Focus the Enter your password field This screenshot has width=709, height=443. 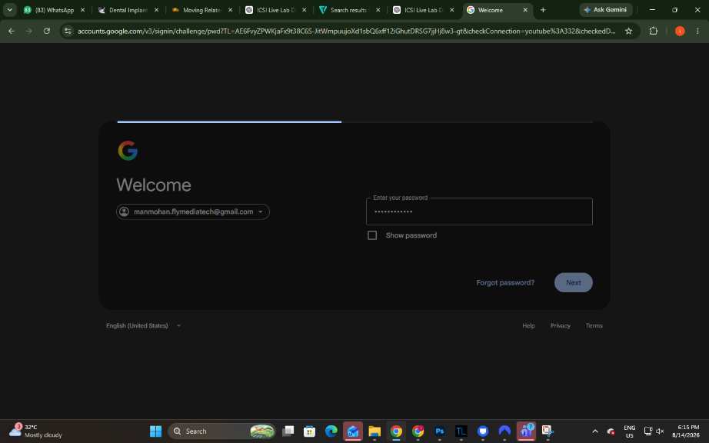tap(479, 212)
